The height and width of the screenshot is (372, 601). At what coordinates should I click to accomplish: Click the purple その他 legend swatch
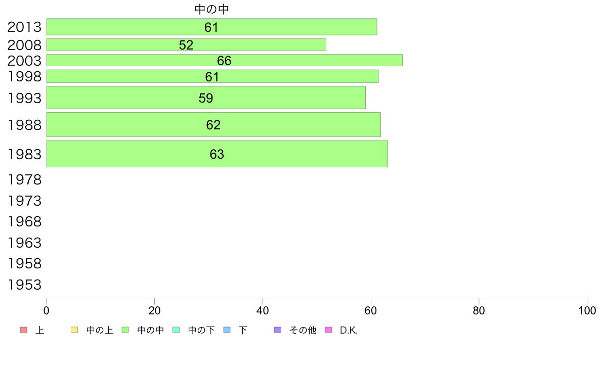278,330
